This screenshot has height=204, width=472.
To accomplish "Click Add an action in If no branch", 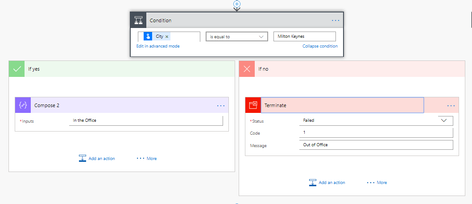I will pyautogui.click(x=327, y=182).
